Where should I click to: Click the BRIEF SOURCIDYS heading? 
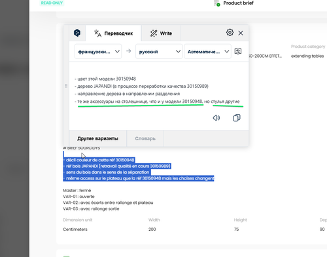pos(82,148)
